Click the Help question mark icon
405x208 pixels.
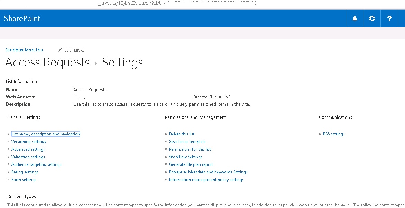coord(389,18)
